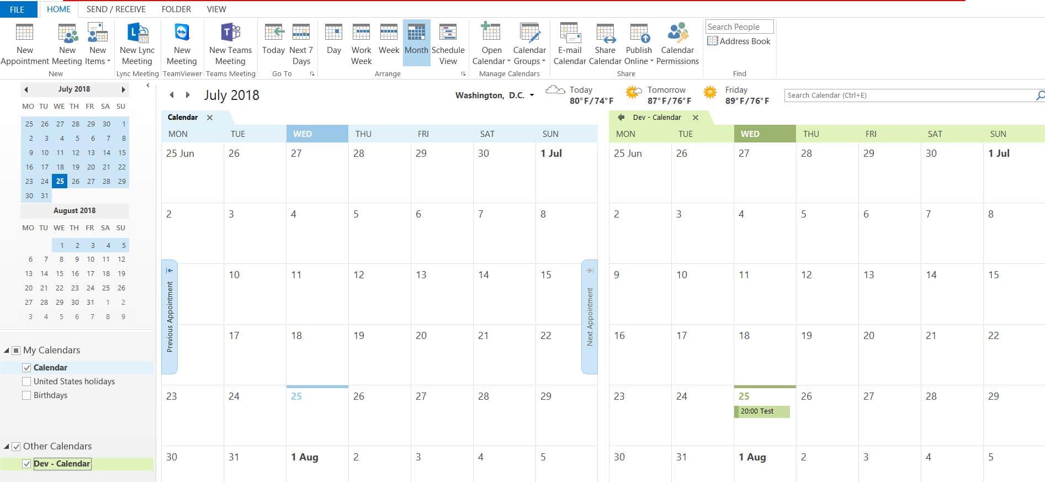Start a New Lync Meeting

137,44
